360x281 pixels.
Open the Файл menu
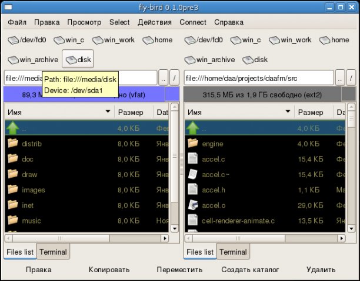tap(17, 22)
